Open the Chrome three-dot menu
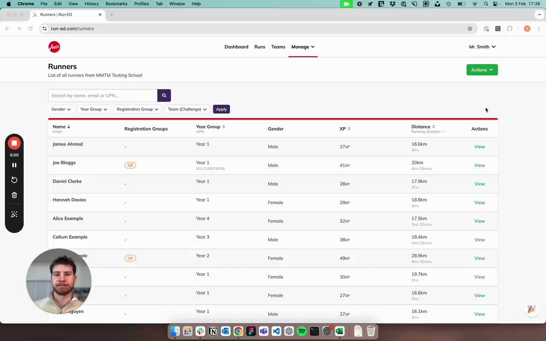Image resolution: width=546 pixels, height=341 pixels. [539, 28]
